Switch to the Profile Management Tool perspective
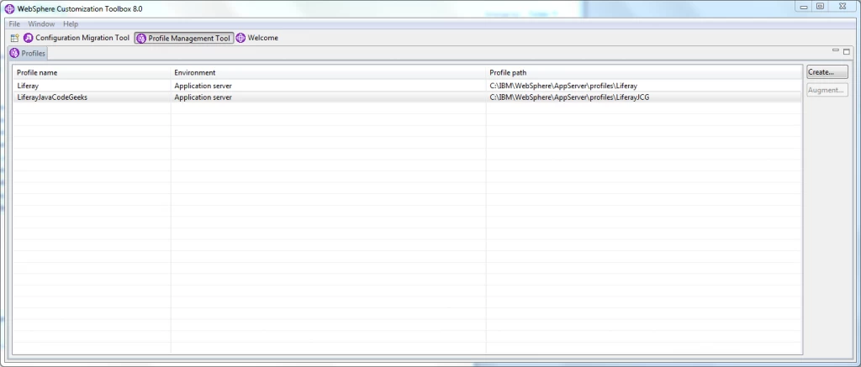Image resolution: width=861 pixels, height=367 pixels. pos(184,39)
